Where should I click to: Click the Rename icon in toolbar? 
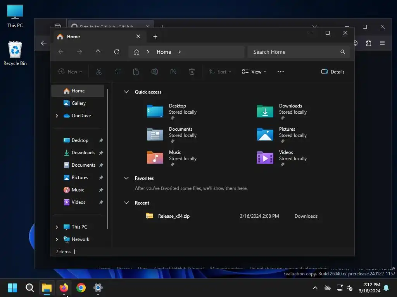pos(155,72)
